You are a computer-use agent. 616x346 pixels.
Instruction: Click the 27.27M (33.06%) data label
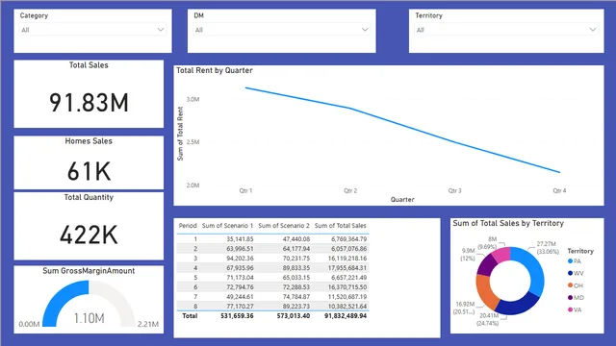point(547,248)
